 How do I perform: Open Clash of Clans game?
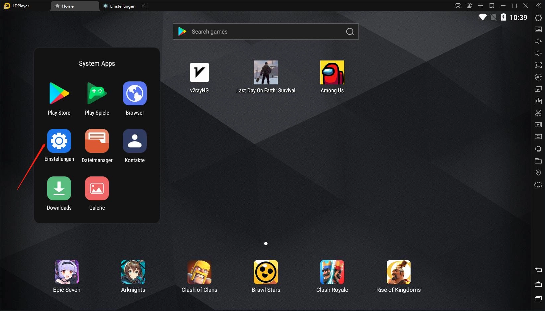(x=199, y=276)
